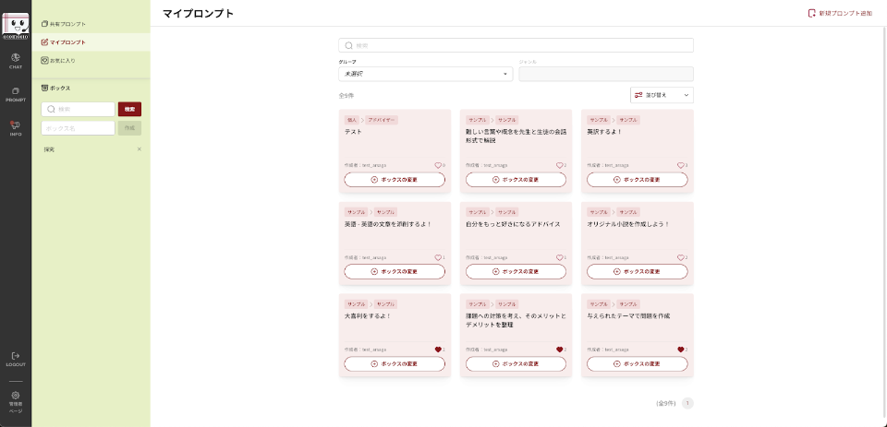The height and width of the screenshot is (427, 887).
Task: Toggle the heart on the 英訳するよ！ card
Action: click(x=681, y=165)
